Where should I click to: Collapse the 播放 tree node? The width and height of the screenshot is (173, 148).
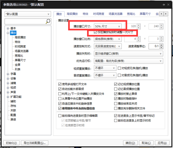coord(8,33)
